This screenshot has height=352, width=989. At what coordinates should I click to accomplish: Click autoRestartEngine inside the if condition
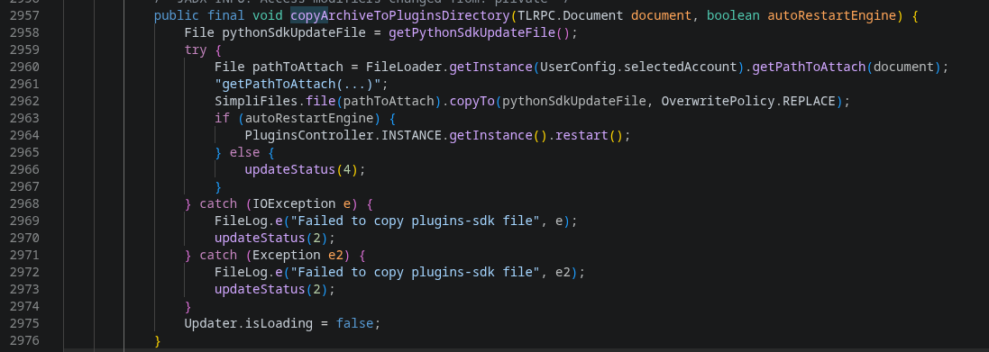309,118
